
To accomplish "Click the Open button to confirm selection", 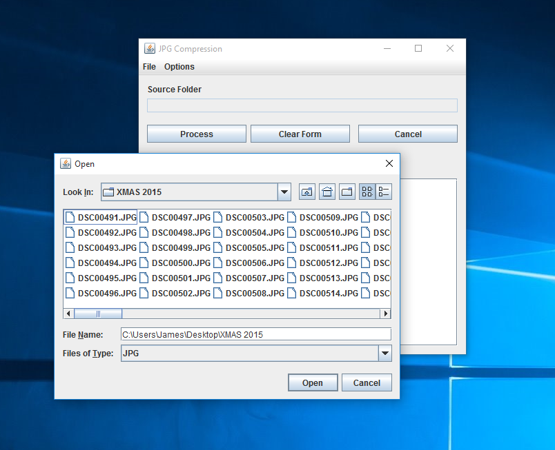I will (x=313, y=382).
